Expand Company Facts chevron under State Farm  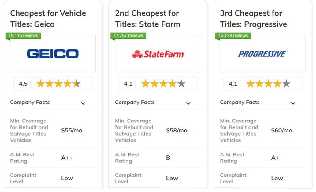click(x=188, y=103)
